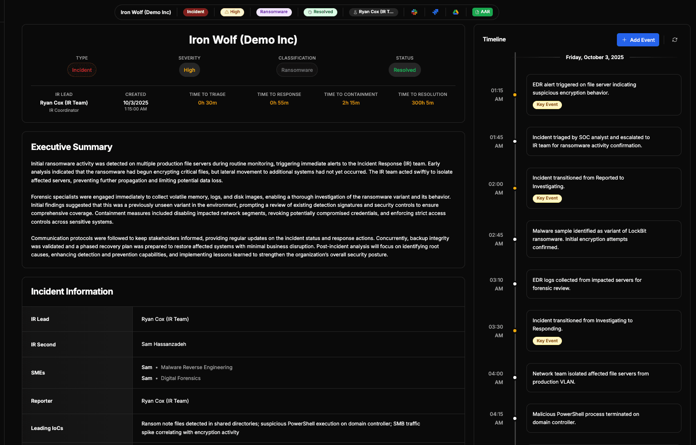Viewport: 696px width, 445px height.
Task: Click the Incident badge under TYPE
Action: point(82,70)
